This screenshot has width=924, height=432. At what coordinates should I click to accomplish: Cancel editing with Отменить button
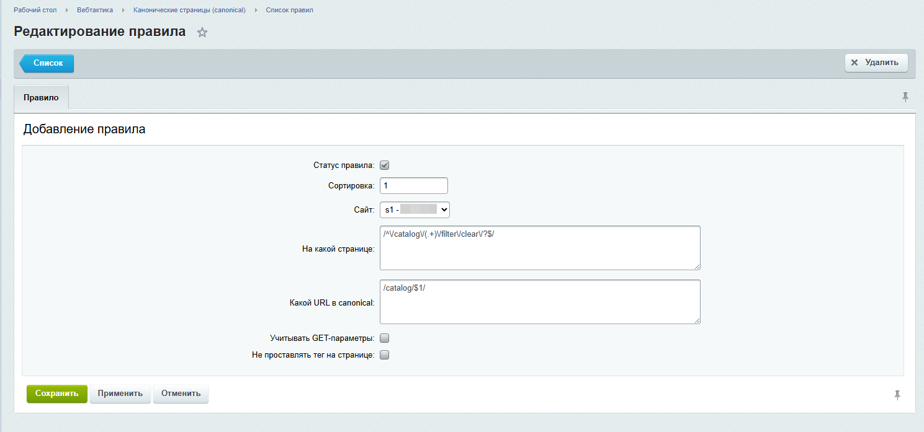coord(181,394)
